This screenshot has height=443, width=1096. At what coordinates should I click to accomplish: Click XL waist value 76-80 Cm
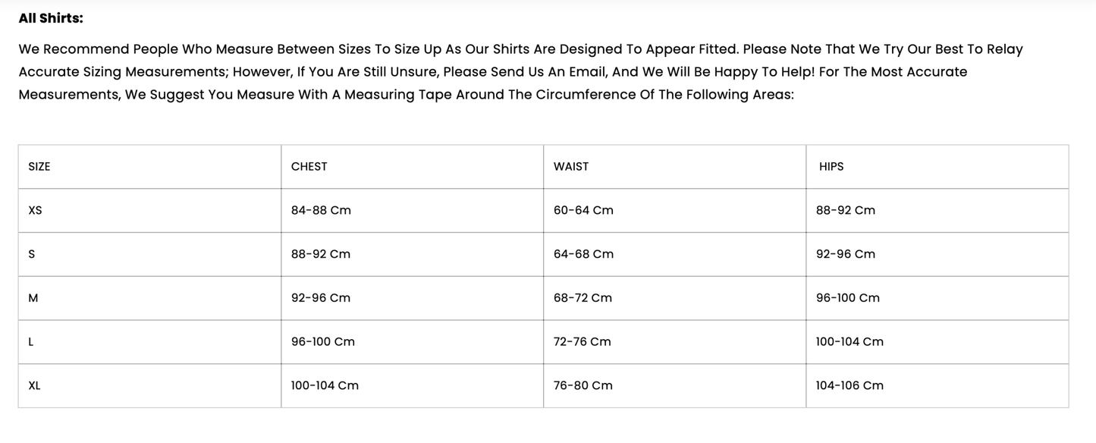click(x=583, y=385)
